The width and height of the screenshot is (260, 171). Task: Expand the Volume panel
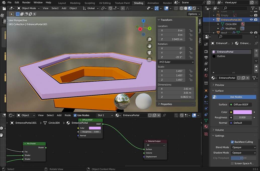[213, 130]
